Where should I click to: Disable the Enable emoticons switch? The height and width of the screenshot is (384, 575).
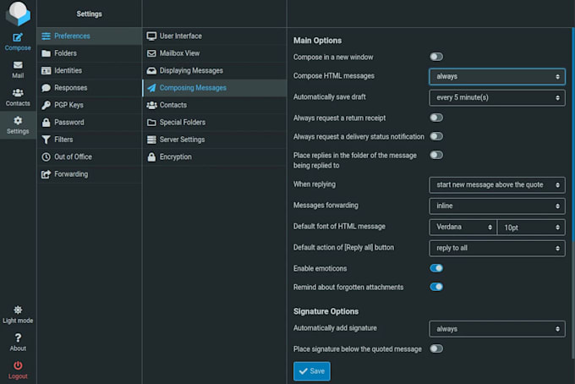click(436, 268)
